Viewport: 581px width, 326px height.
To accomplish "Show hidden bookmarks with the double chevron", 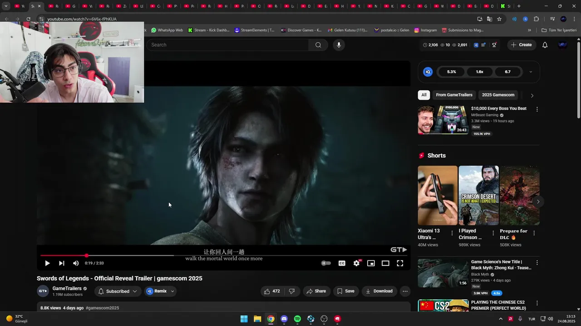I will click(x=529, y=30).
